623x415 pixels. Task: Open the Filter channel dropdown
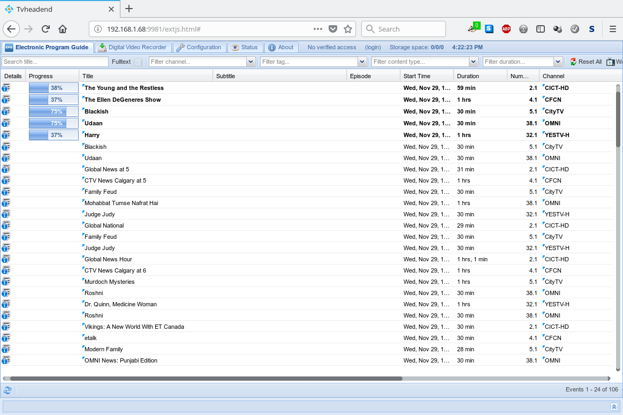point(250,62)
